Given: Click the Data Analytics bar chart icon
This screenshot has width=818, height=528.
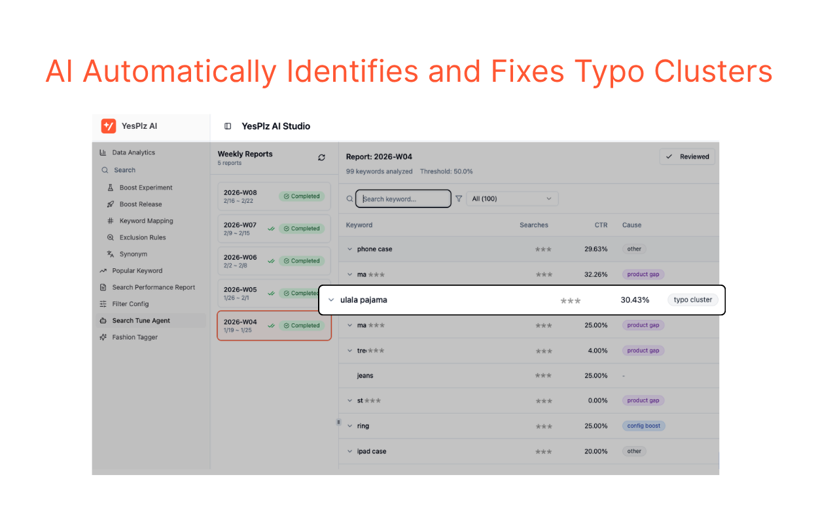Looking at the screenshot, I should pos(103,152).
